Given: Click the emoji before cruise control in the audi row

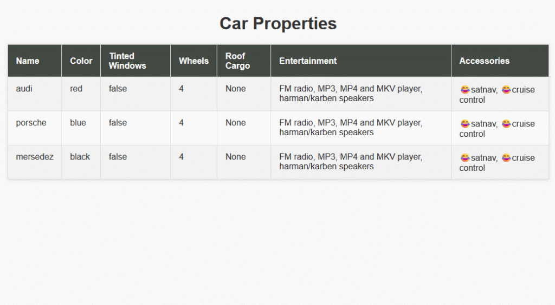Looking at the screenshot, I should click(506, 90).
